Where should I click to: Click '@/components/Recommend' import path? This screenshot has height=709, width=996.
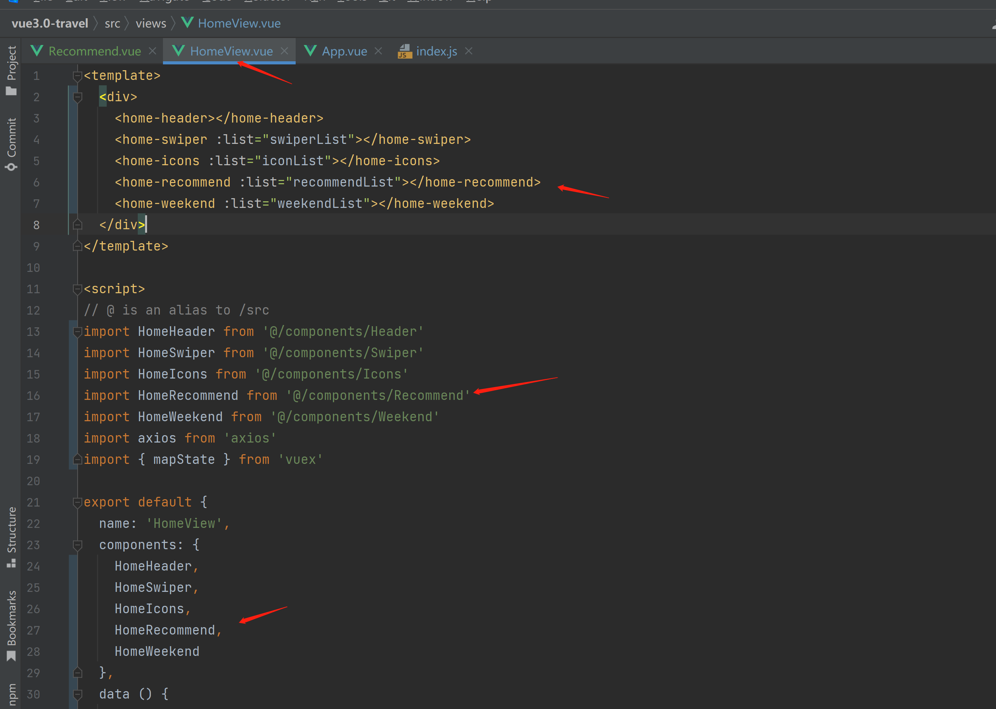point(378,396)
